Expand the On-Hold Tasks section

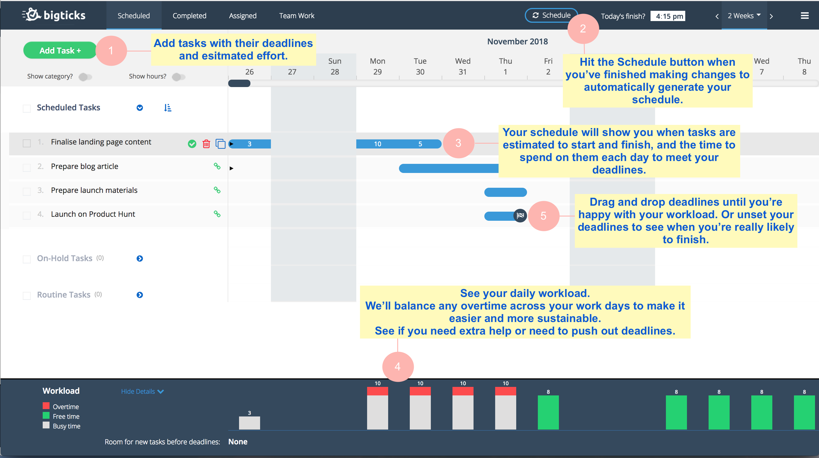[x=139, y=259]
